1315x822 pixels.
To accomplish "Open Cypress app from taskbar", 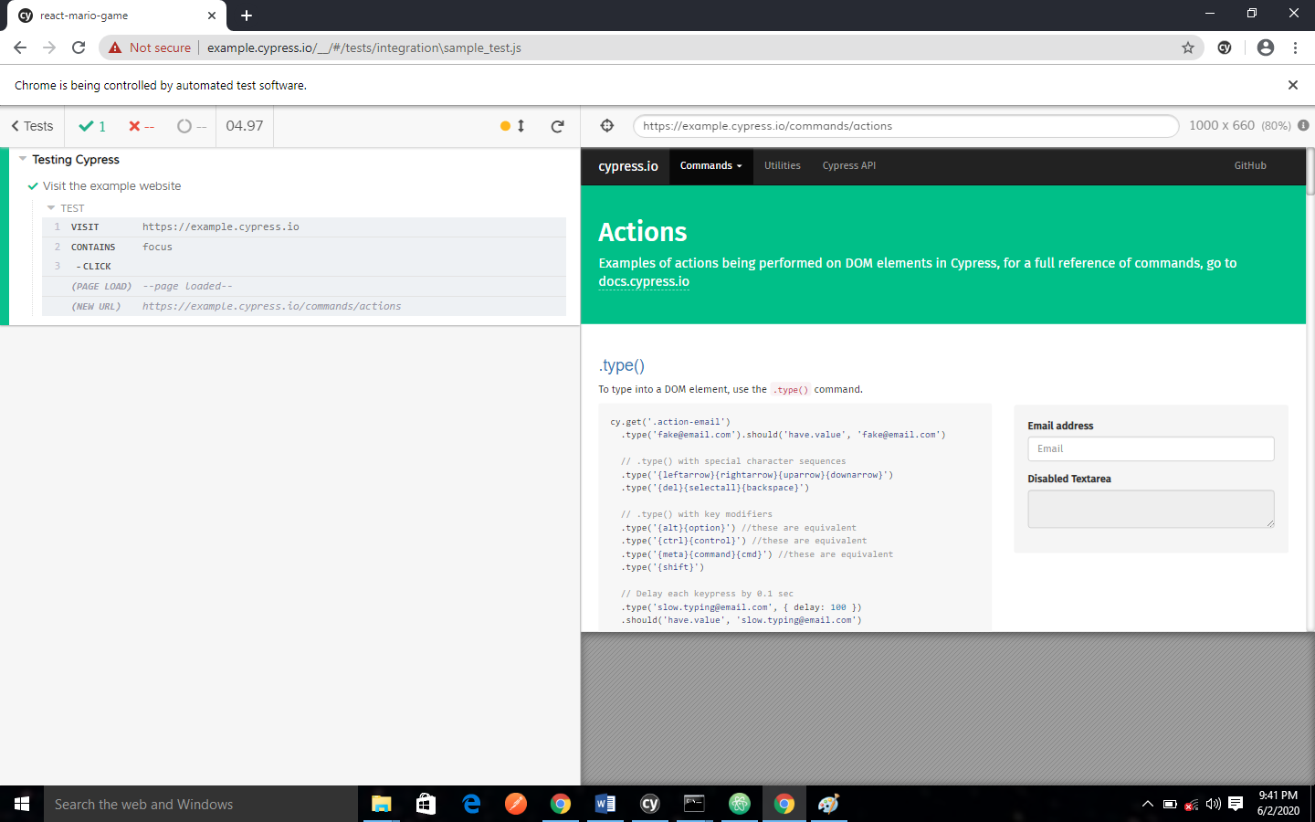I will point(649,804).
